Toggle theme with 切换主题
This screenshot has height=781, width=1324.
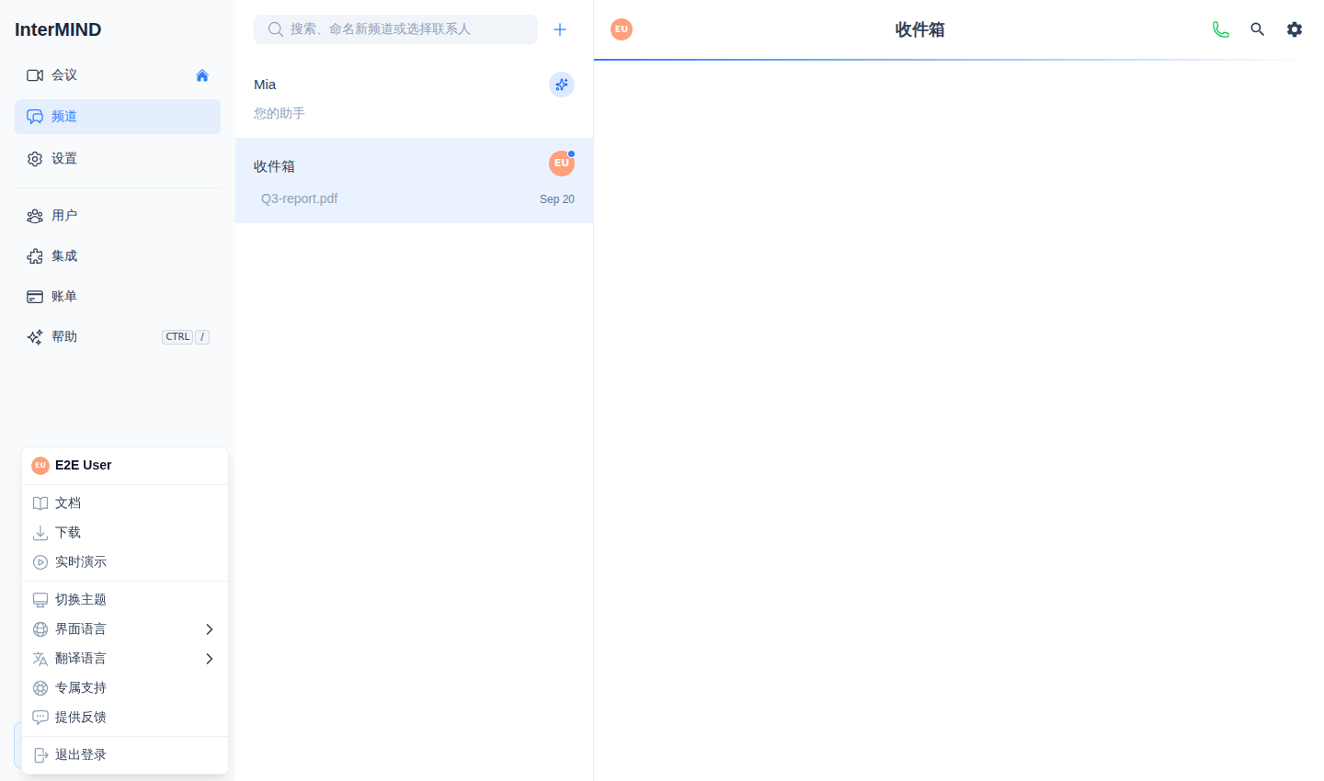point(125,600)
